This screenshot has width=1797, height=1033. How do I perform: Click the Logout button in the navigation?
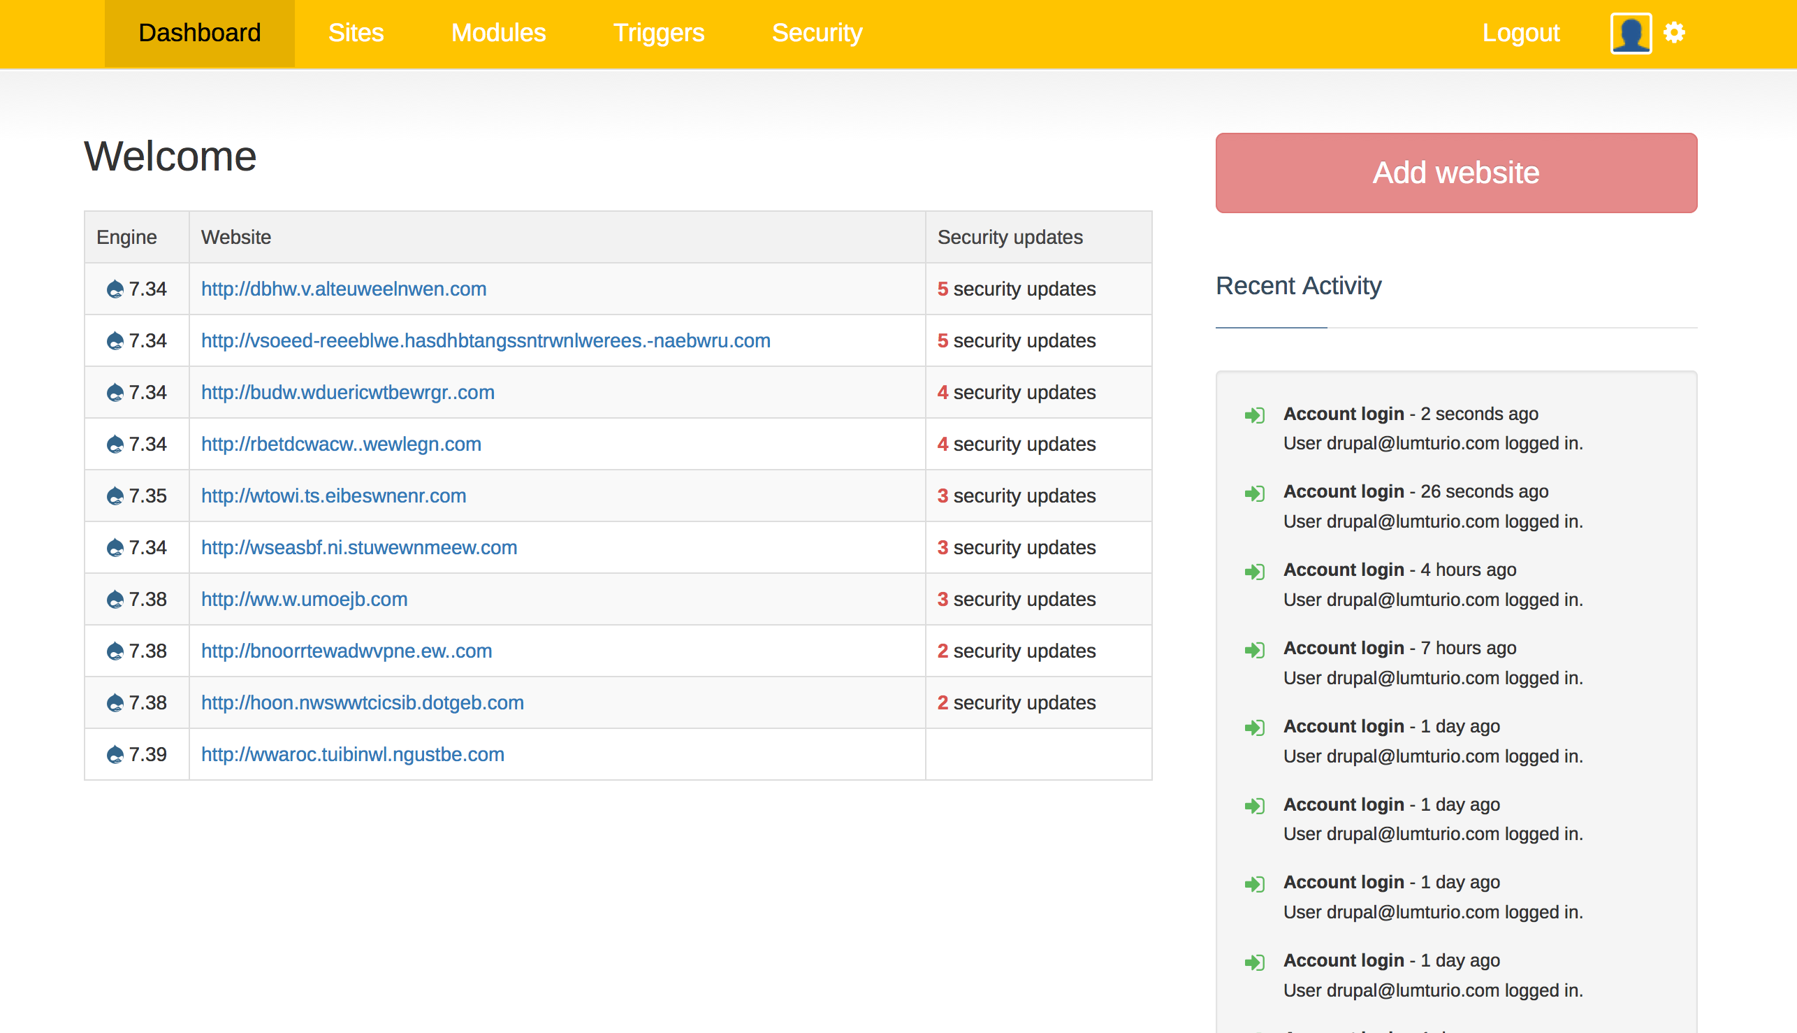(x=1520, y=34)
